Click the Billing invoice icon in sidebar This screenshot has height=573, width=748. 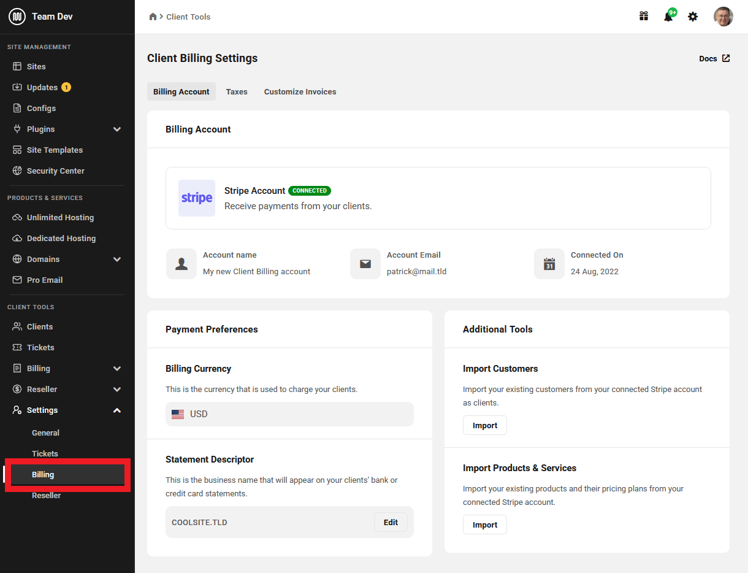[x=17, y=368]
